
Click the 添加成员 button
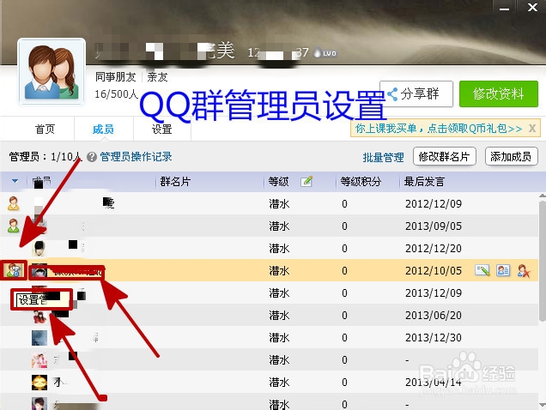coord(511,157)
